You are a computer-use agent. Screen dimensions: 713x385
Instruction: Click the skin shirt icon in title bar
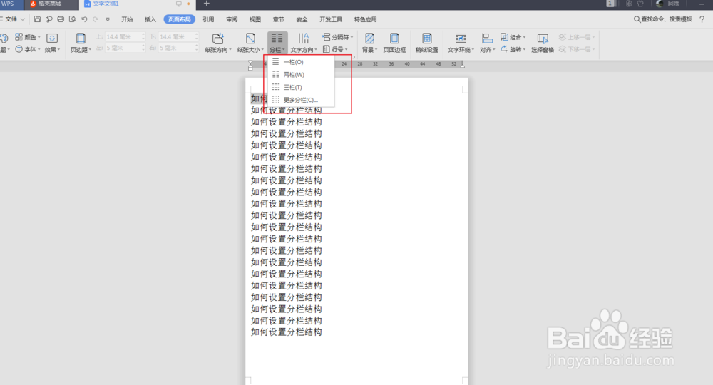(640, 4)
